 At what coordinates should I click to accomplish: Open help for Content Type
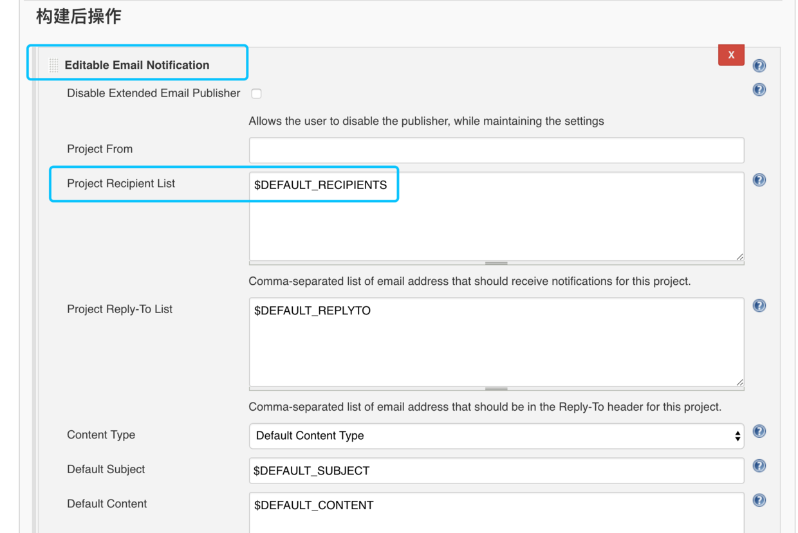[759, 431]
